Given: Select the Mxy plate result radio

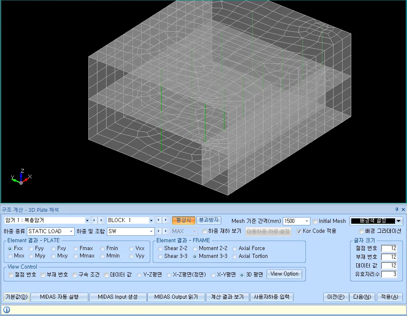Looking at the screenshot, I should 53,256.
